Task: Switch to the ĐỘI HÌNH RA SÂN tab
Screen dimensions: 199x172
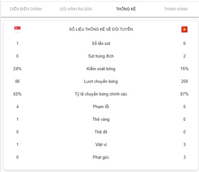Action: 76,9
